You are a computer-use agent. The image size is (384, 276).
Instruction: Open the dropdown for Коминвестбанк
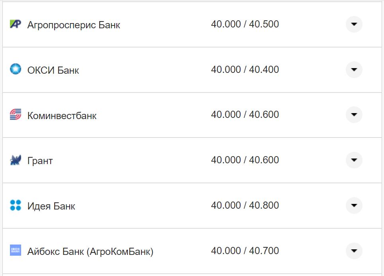[354, 115]
